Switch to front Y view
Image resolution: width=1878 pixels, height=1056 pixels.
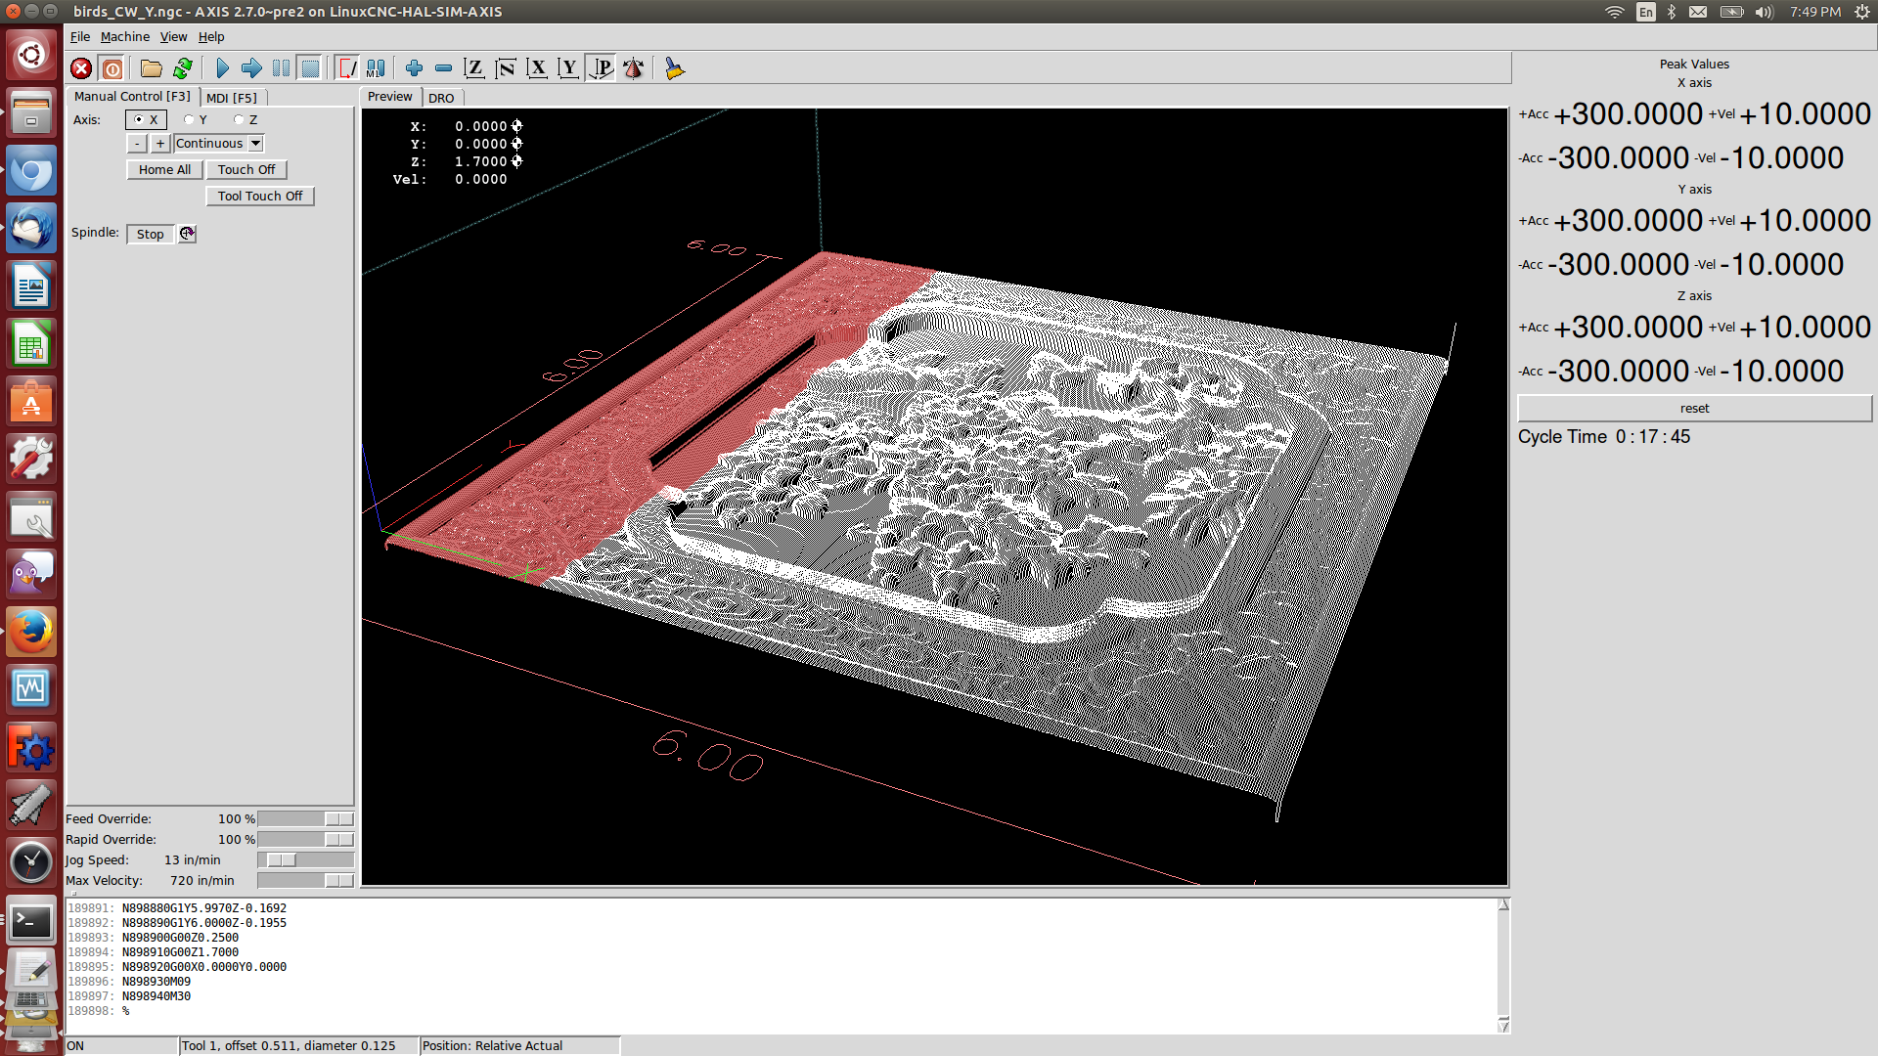click(x=568, y=68)
